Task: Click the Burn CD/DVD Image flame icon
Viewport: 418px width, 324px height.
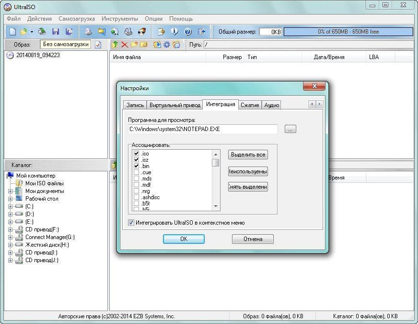Action: [x=142, y=32]
